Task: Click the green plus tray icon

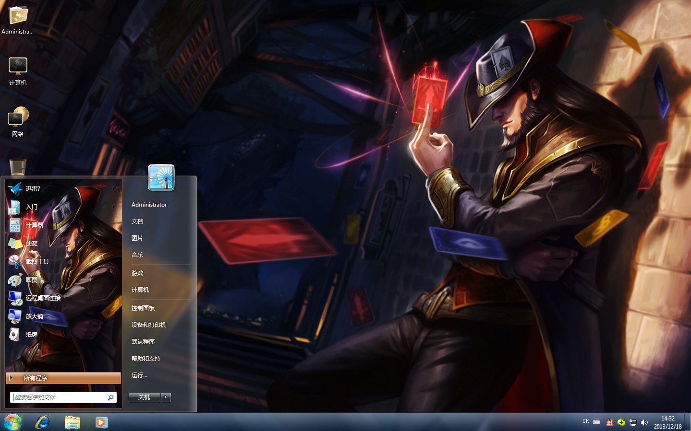Action: [621, 422]
